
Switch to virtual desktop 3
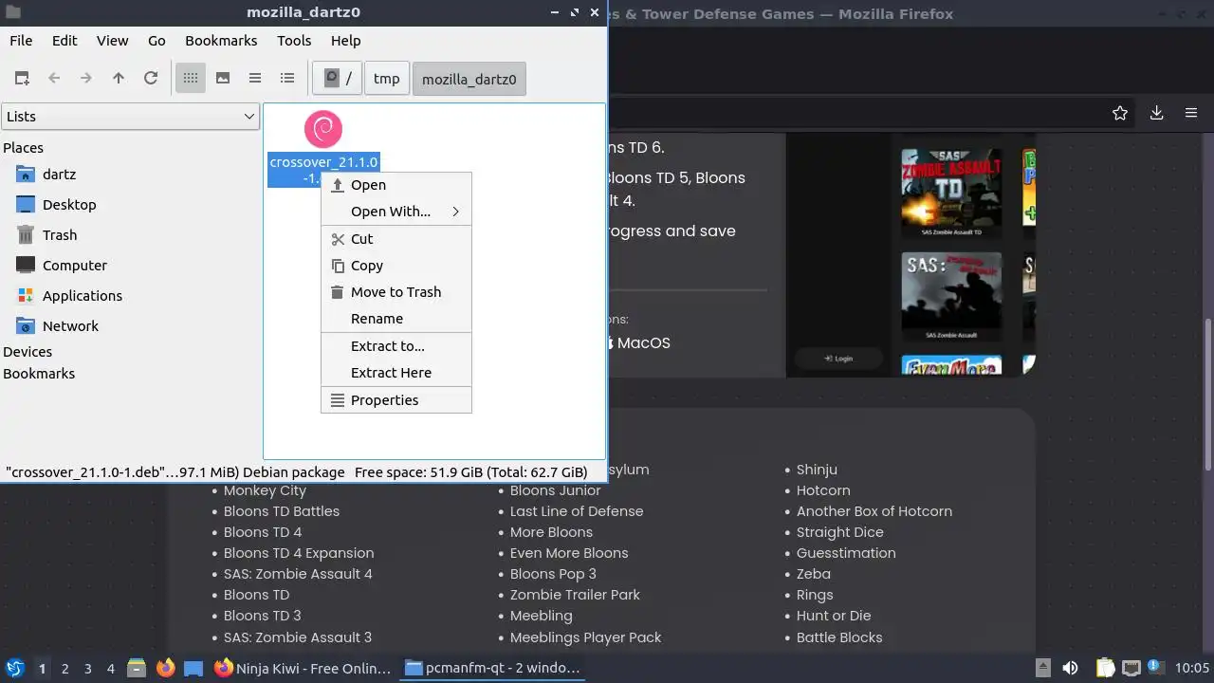88,669
